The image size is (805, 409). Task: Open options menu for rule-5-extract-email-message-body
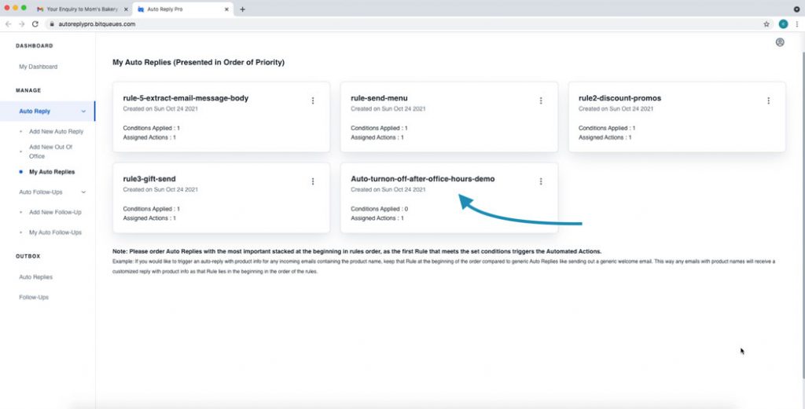pyautogui.click(x=313, y=100)
